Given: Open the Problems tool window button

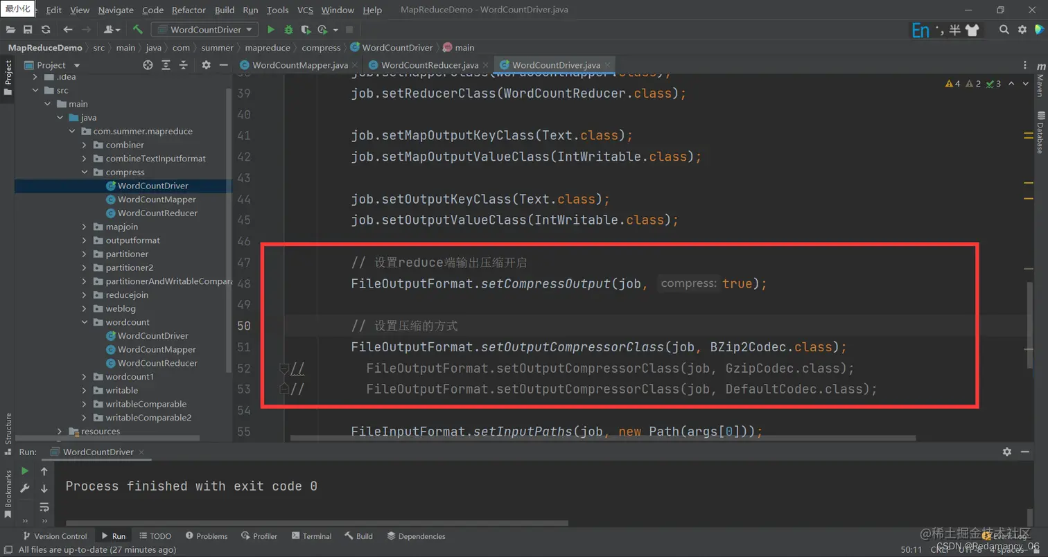Looking at the screenshot, I should click(x=205, y=536).
